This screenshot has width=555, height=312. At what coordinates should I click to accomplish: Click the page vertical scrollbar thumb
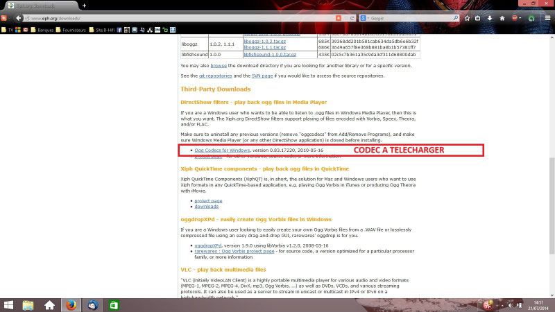[x=552, y=205]
